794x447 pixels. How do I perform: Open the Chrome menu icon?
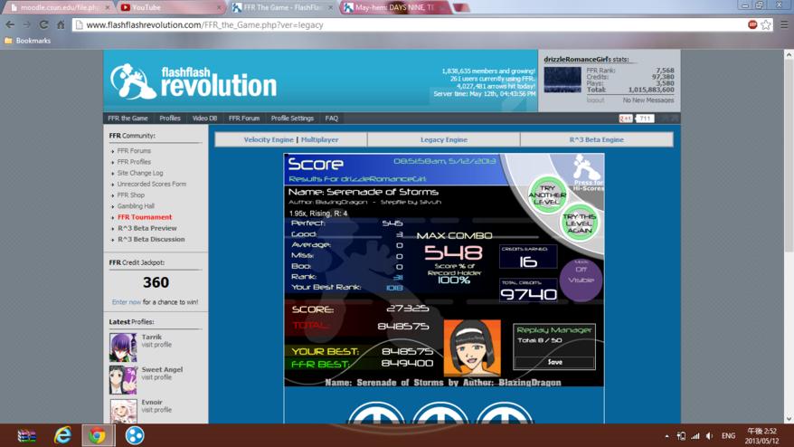[x=784, y=24]
